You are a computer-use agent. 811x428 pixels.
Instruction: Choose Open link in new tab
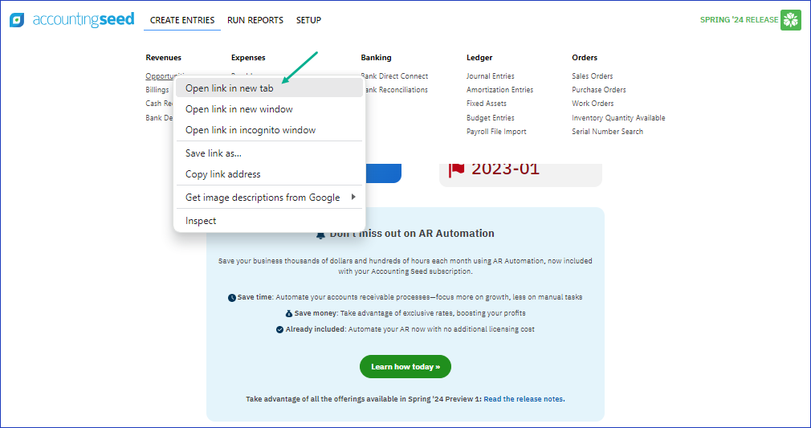tap(270, 88)
